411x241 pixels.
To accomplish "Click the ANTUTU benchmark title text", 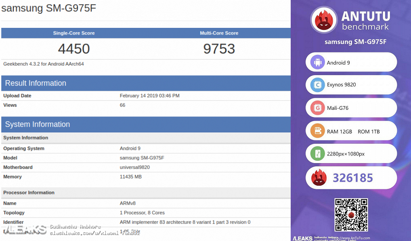I will point(366,21).
